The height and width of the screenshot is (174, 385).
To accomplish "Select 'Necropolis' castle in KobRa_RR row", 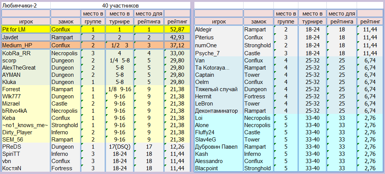I will pos(65,53).
